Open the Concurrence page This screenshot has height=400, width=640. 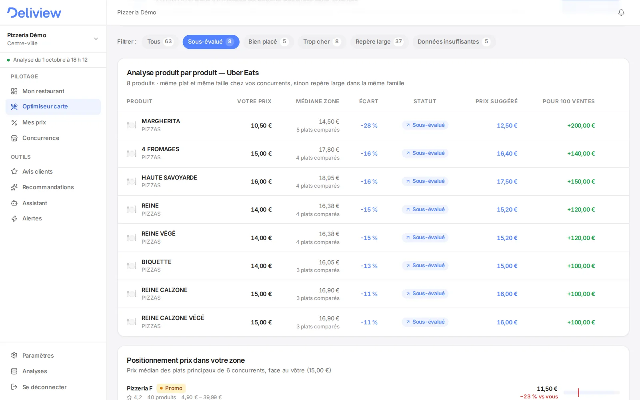point(53,138)
